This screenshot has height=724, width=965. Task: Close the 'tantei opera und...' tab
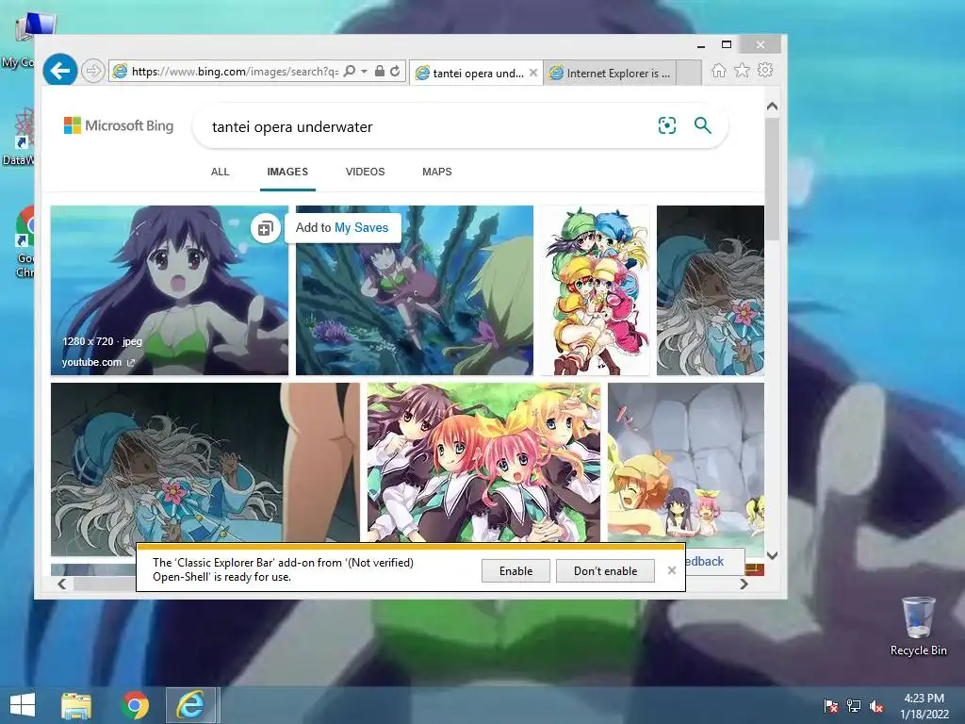tap(533, 73)
